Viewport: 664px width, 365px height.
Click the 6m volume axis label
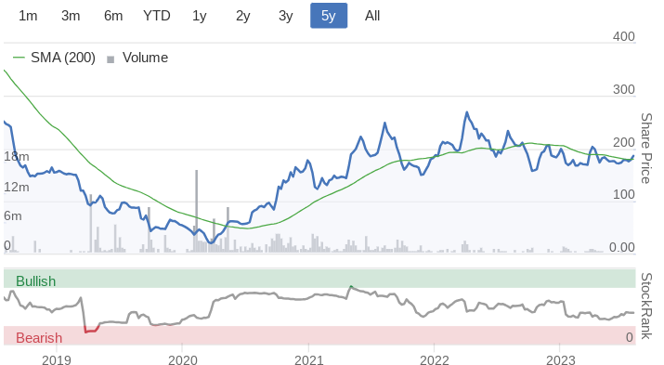tap(13, 215)
